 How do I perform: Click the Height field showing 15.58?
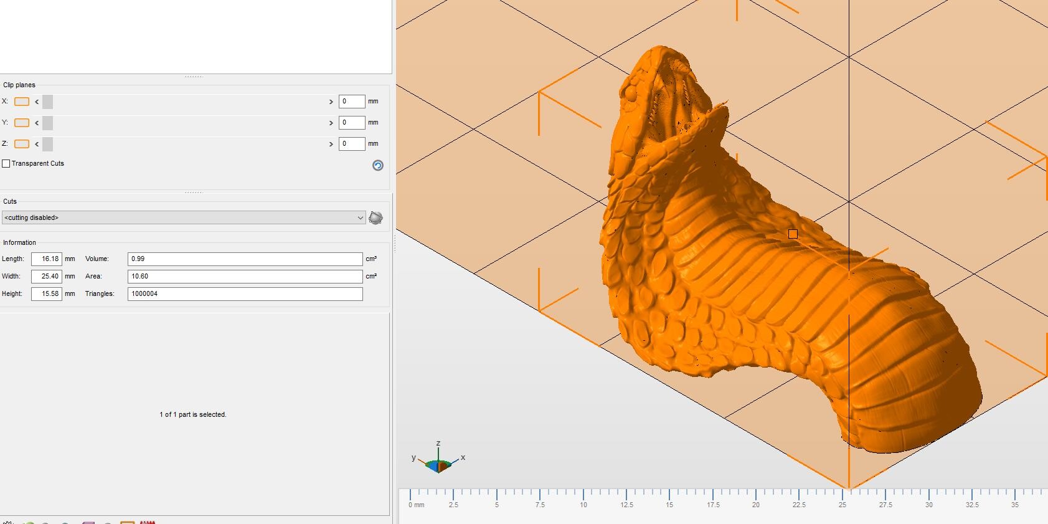point(47,293)
